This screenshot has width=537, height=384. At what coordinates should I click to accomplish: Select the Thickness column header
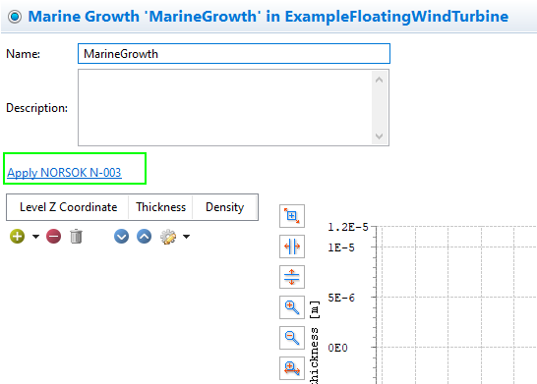click(160, 207)
